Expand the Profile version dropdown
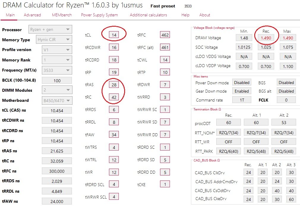Screen dimensions: 300x206 coord(57,50)
